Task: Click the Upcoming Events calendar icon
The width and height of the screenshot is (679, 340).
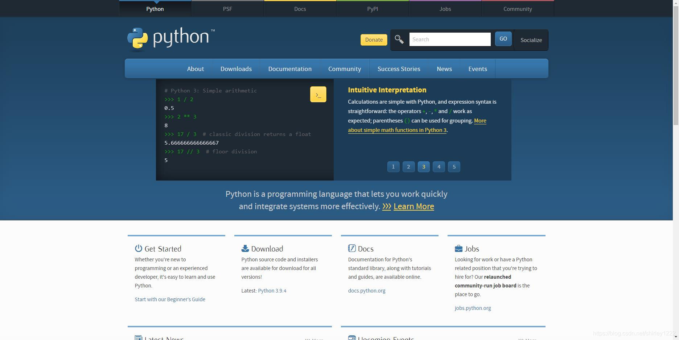Action: 351,337
